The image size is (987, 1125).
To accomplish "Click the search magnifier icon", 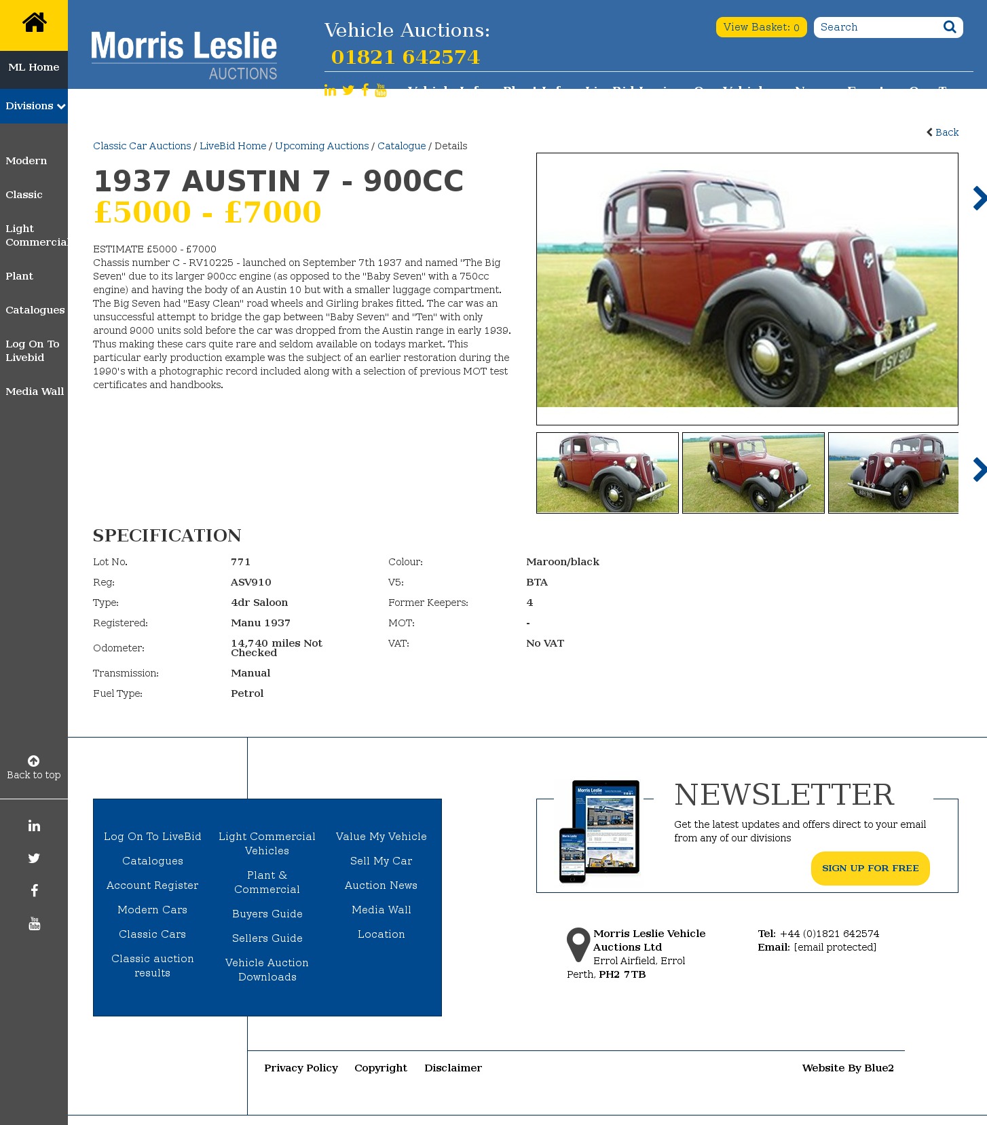I will 950,27.
